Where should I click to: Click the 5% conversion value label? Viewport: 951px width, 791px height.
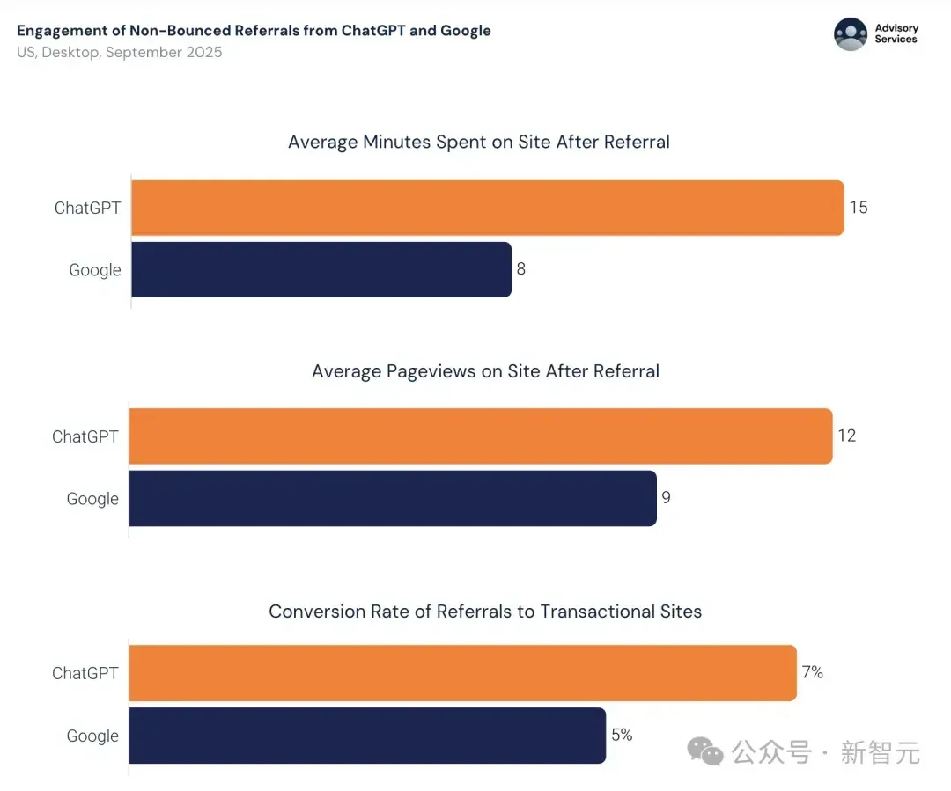[622, 735]
